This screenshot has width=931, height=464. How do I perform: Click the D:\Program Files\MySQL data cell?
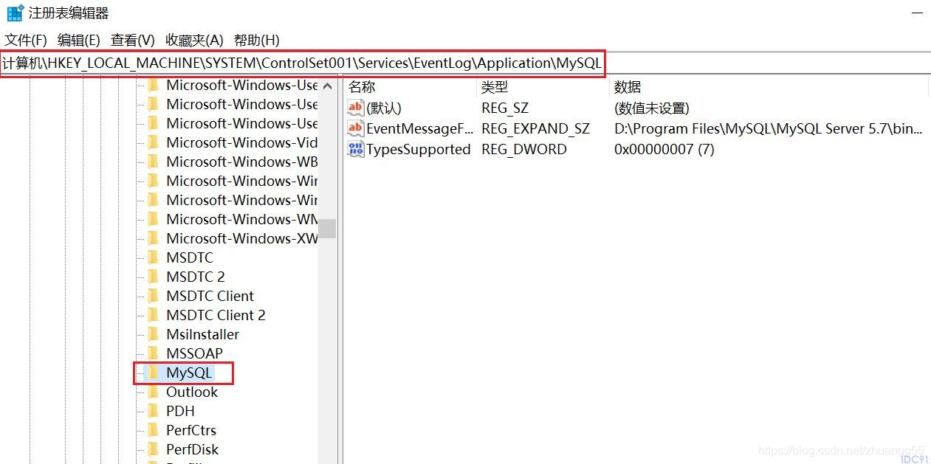pos(768,128)
